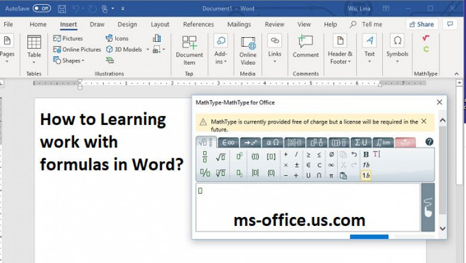Open the File menu
Image resolution: width=466 pixels, height=263 pixels.
[8, 25]
